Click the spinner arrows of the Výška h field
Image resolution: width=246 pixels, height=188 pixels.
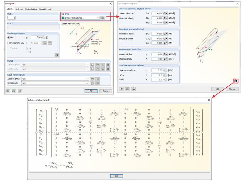pos(164,80)
